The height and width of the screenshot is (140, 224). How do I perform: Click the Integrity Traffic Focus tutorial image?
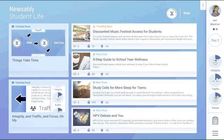(38, 99)
